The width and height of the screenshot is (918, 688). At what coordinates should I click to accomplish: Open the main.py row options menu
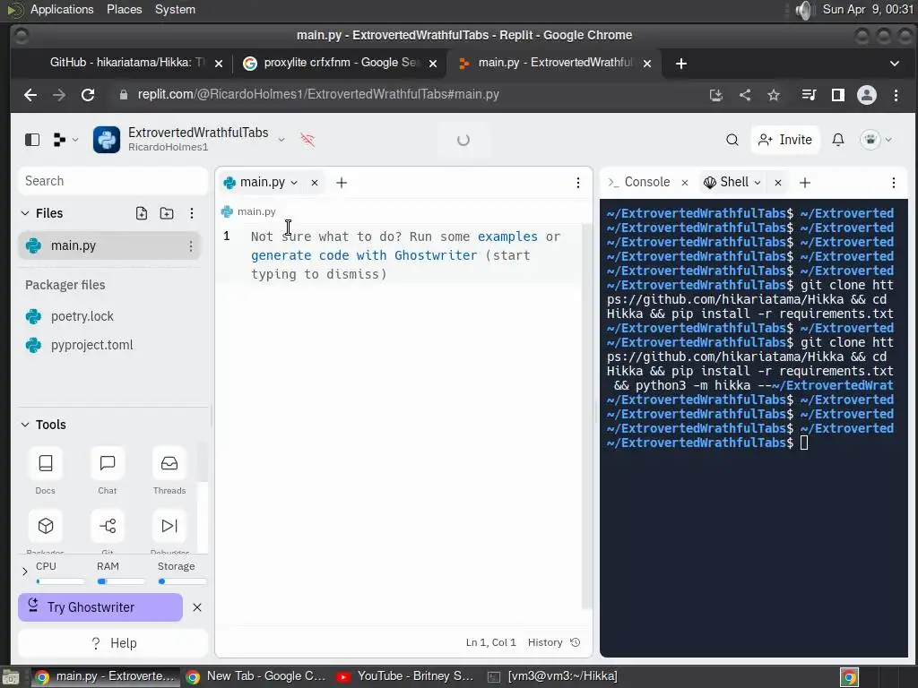click(191, 246)
